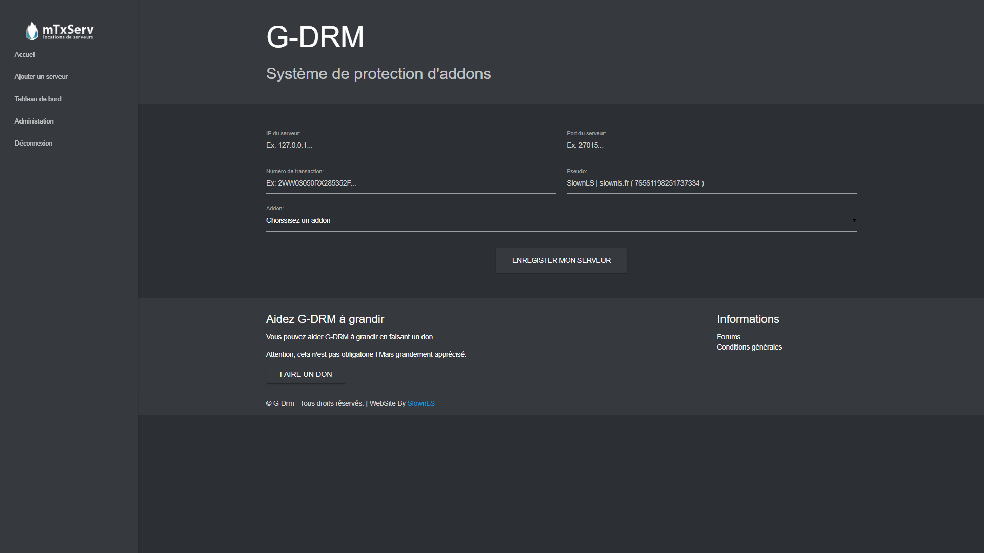The height and width of the screenshot is (553, 984).
Task: Click the Numéro de transaction field
Action: (411, 183)
